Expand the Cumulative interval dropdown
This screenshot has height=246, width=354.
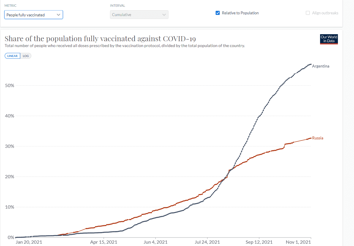[139, 15]
